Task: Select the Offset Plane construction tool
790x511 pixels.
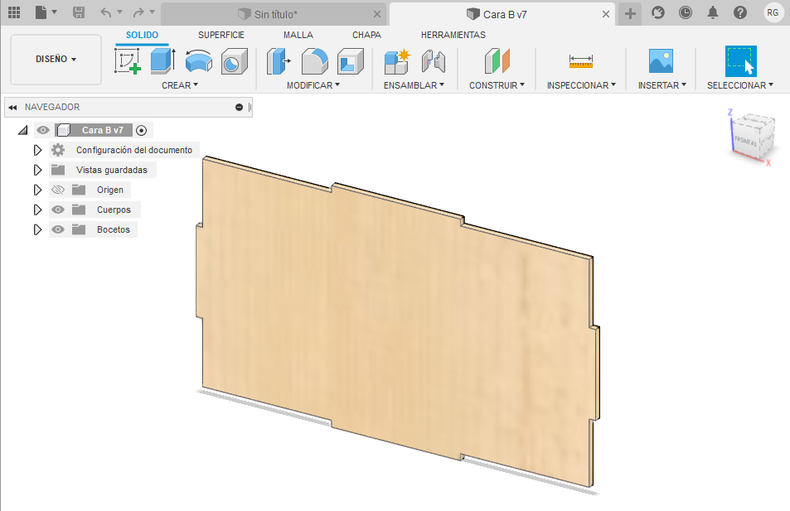Action: [x=497, y=61]
